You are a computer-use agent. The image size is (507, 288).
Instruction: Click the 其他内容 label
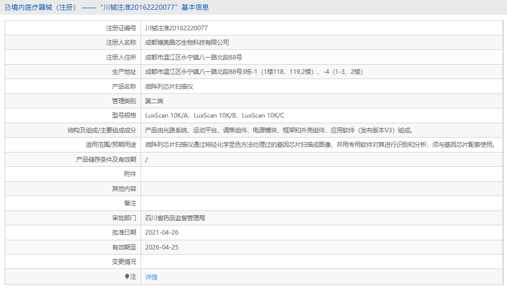click(124, 188)
